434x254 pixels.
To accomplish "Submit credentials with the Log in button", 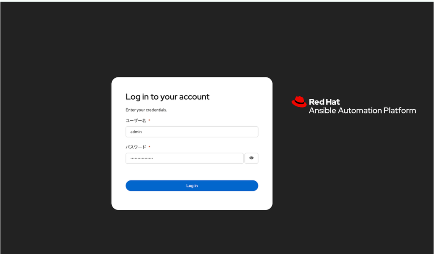I will tap(192, 186).
